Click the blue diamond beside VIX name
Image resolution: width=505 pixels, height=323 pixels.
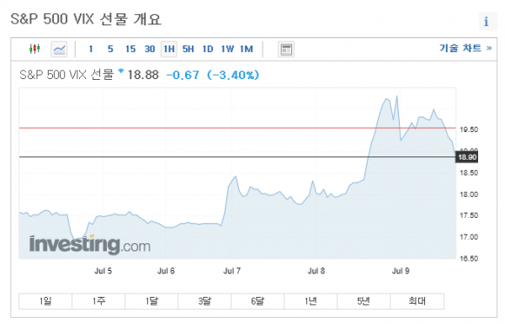(121, 71)
